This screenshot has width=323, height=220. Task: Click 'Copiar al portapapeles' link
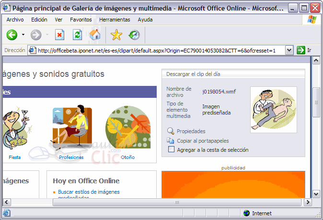click(202, 141)
